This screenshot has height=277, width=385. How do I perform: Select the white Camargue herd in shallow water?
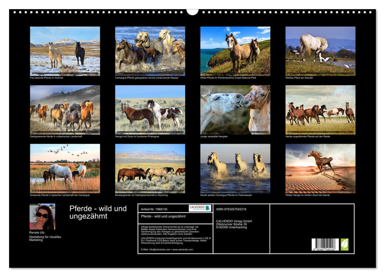click(x=235, y=168)
